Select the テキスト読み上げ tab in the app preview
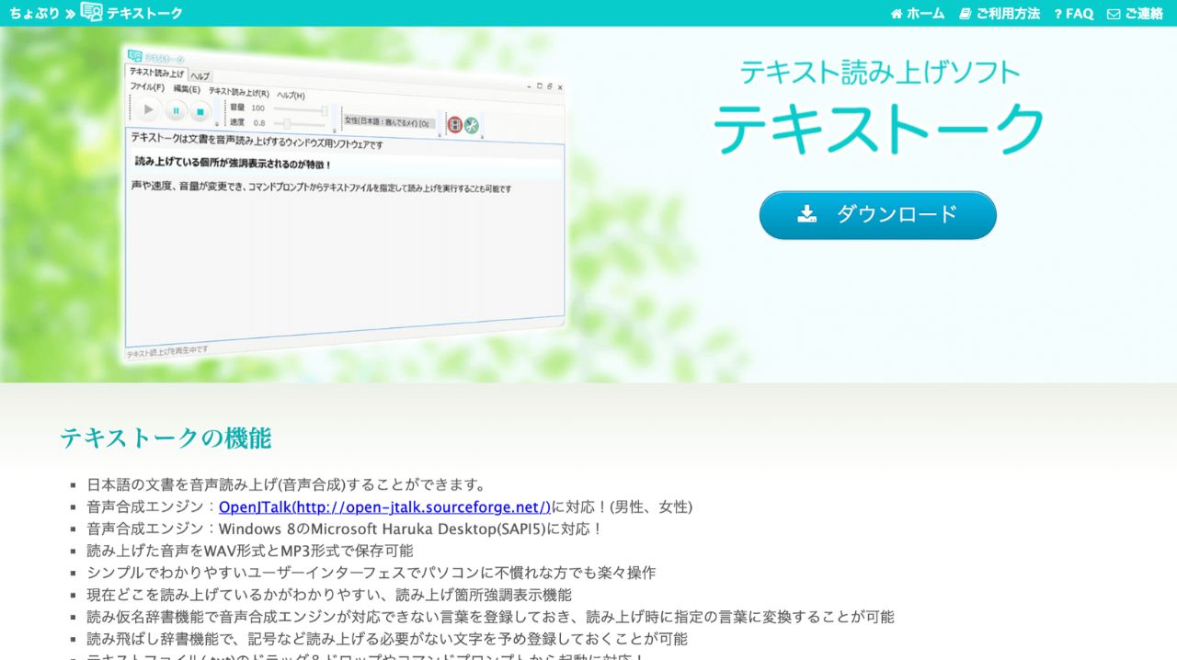1177x660 pixels. [x=156, y=73]
